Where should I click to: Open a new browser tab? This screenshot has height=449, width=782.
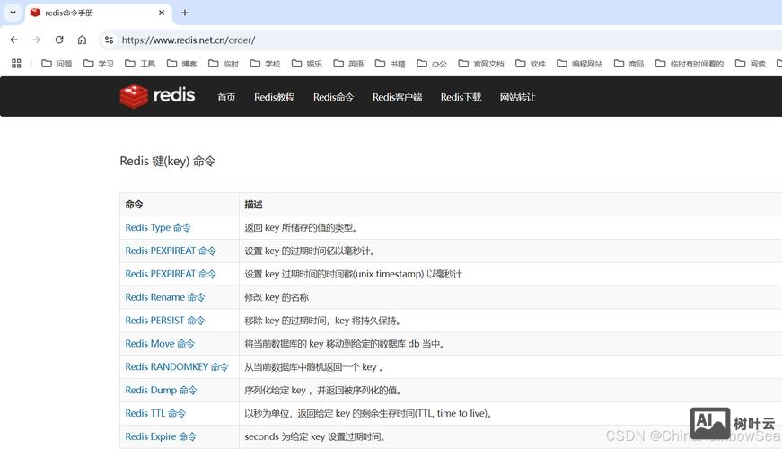(x=185, y=13)
